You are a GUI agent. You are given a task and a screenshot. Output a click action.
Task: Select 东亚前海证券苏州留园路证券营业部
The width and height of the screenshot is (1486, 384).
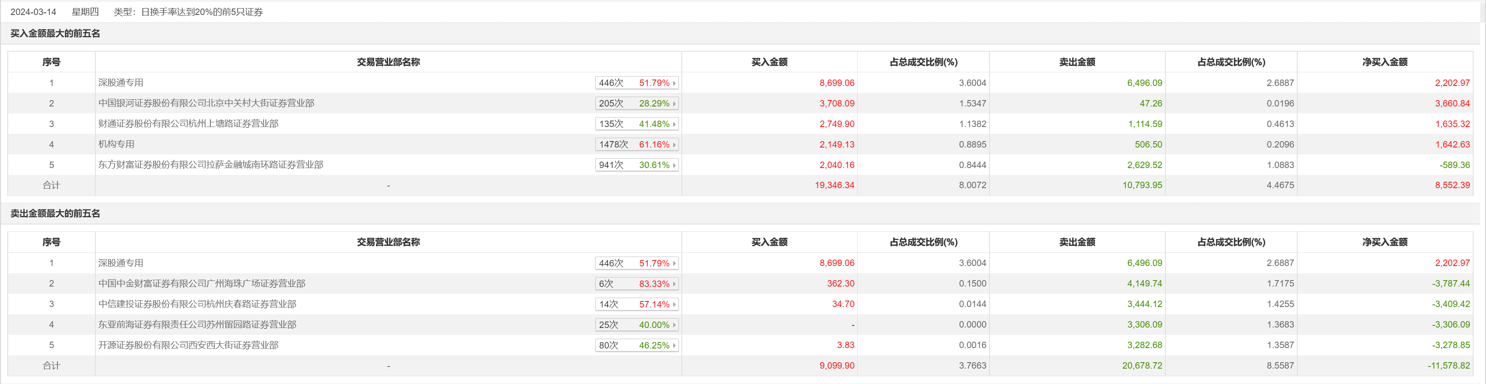click(197, 325)
